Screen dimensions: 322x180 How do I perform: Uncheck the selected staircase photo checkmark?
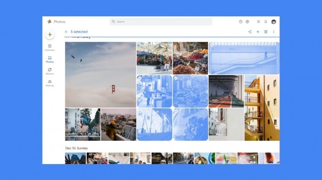212,45
